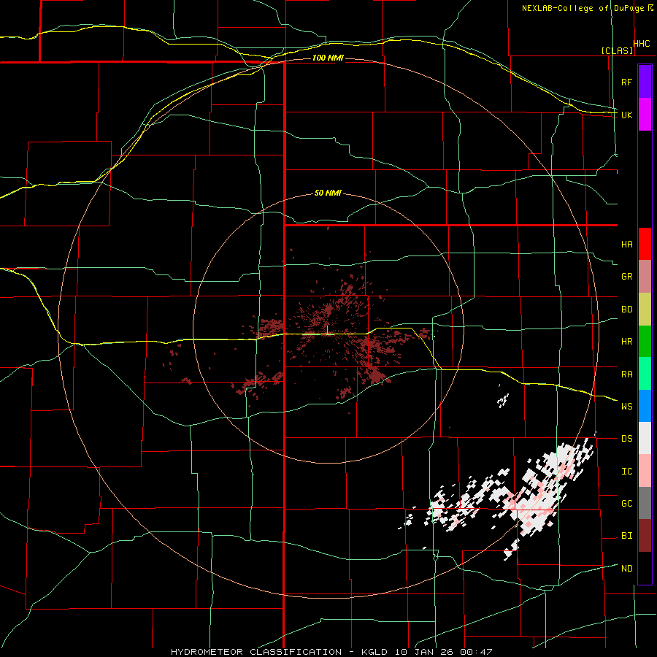Click the 'UK' legend label
Viewport: 657px width, 657px height.
point(626,115)
